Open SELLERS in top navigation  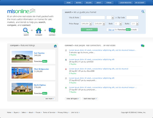(89, 3)
